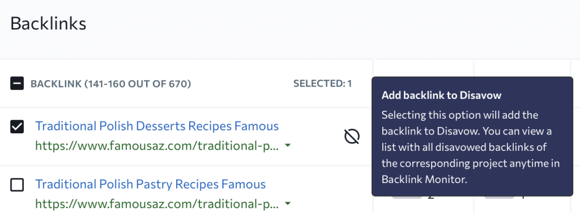Click the tooltip description paragraph text
Screen dimensions: 580x213
pyautogui.click(x=471, y=147)
